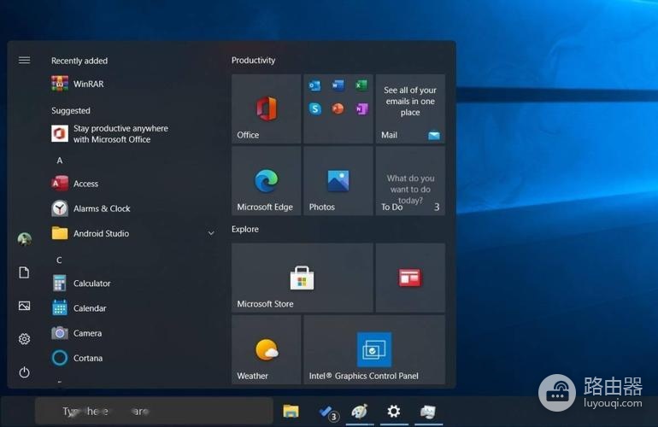
Task: Open Settings from Start sidebar gear
Action: [x=24, y=339]
